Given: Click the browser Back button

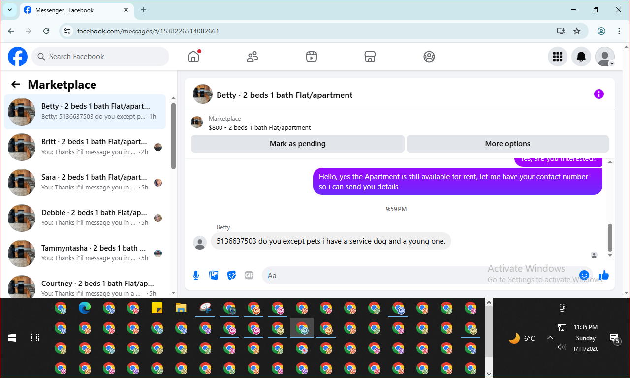Looking at the screenshot, I should coord(11,31).
